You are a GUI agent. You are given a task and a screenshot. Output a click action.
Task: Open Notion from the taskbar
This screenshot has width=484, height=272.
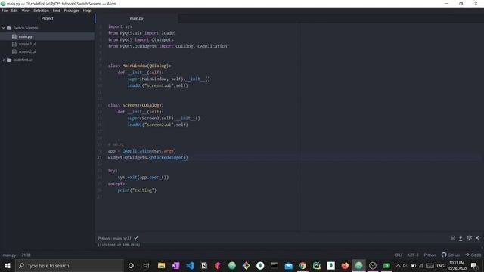(204, 265)
